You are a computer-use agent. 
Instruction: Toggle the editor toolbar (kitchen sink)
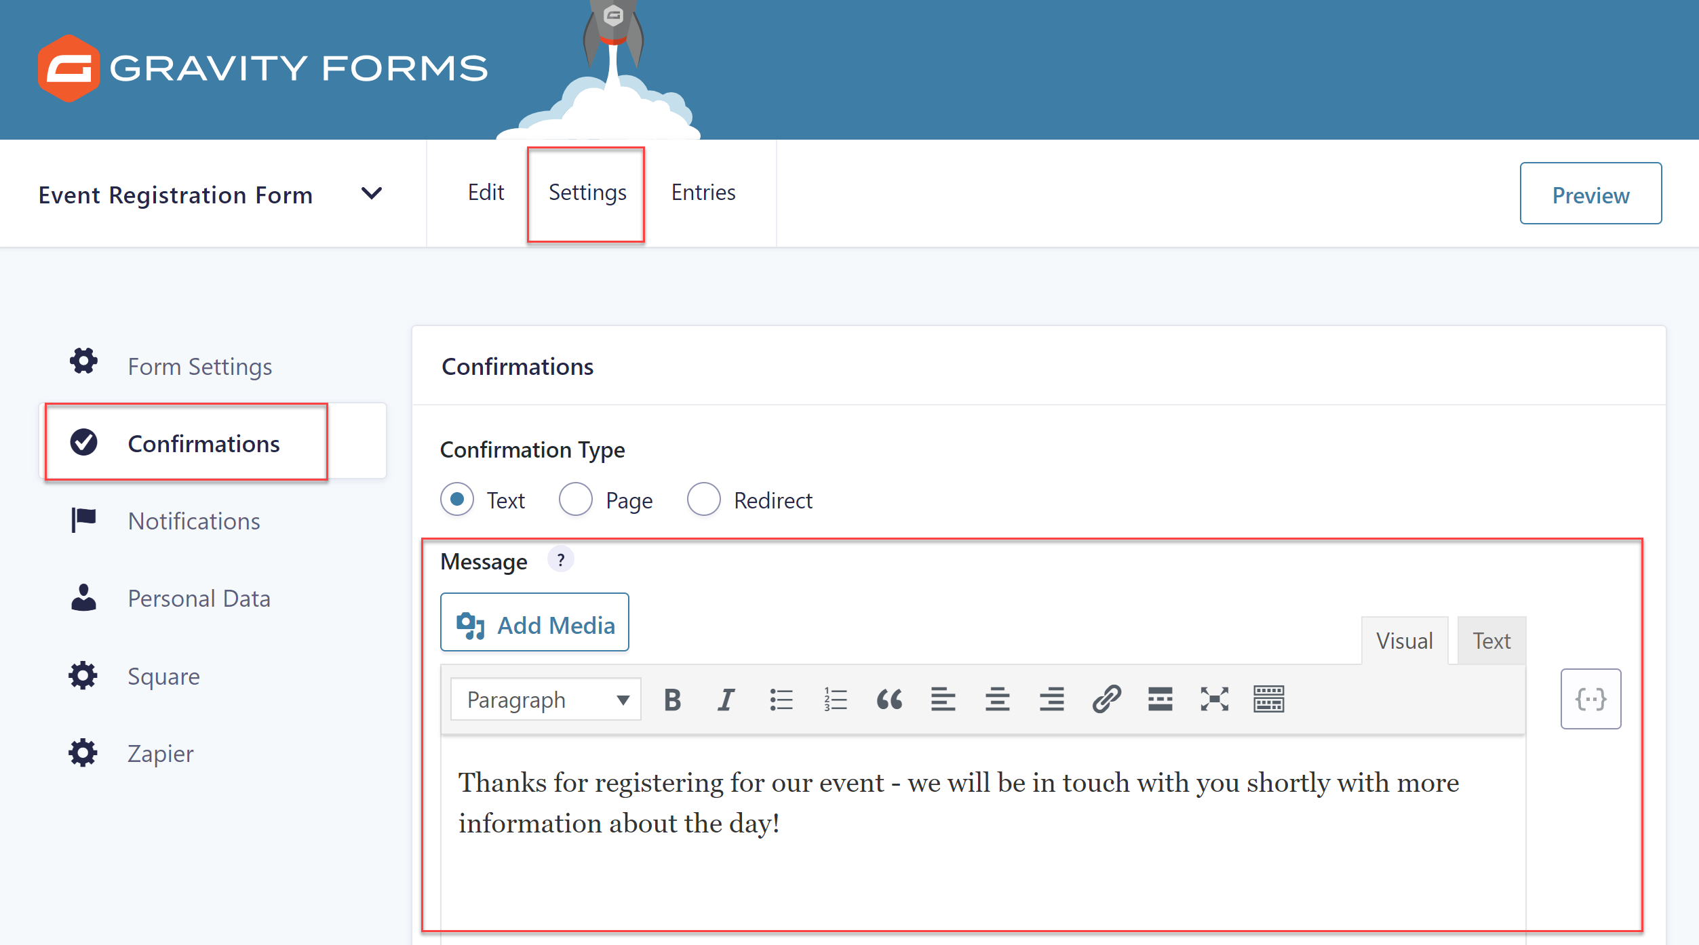pos(1269,699)
